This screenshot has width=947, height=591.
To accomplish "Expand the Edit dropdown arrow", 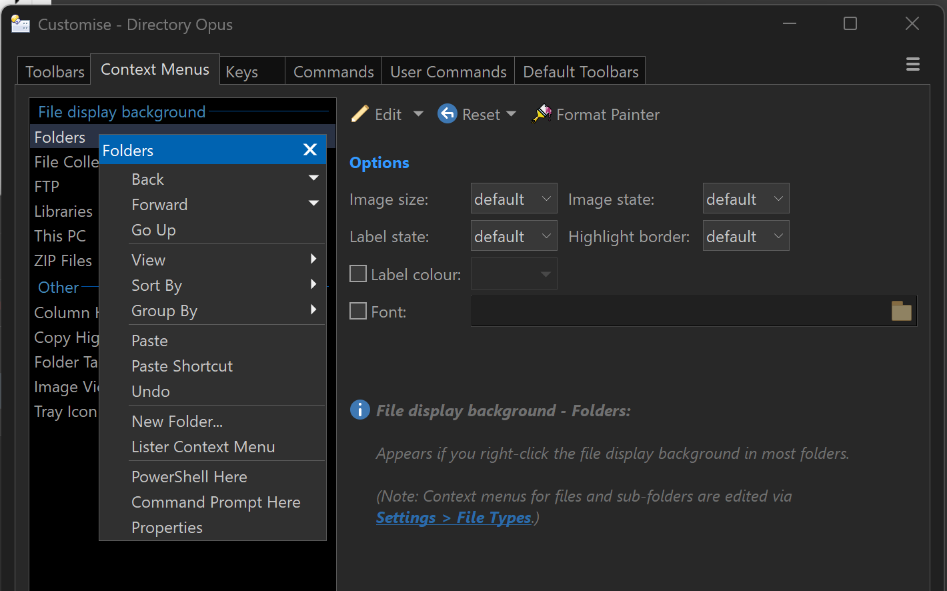I will tap(418, 114).
